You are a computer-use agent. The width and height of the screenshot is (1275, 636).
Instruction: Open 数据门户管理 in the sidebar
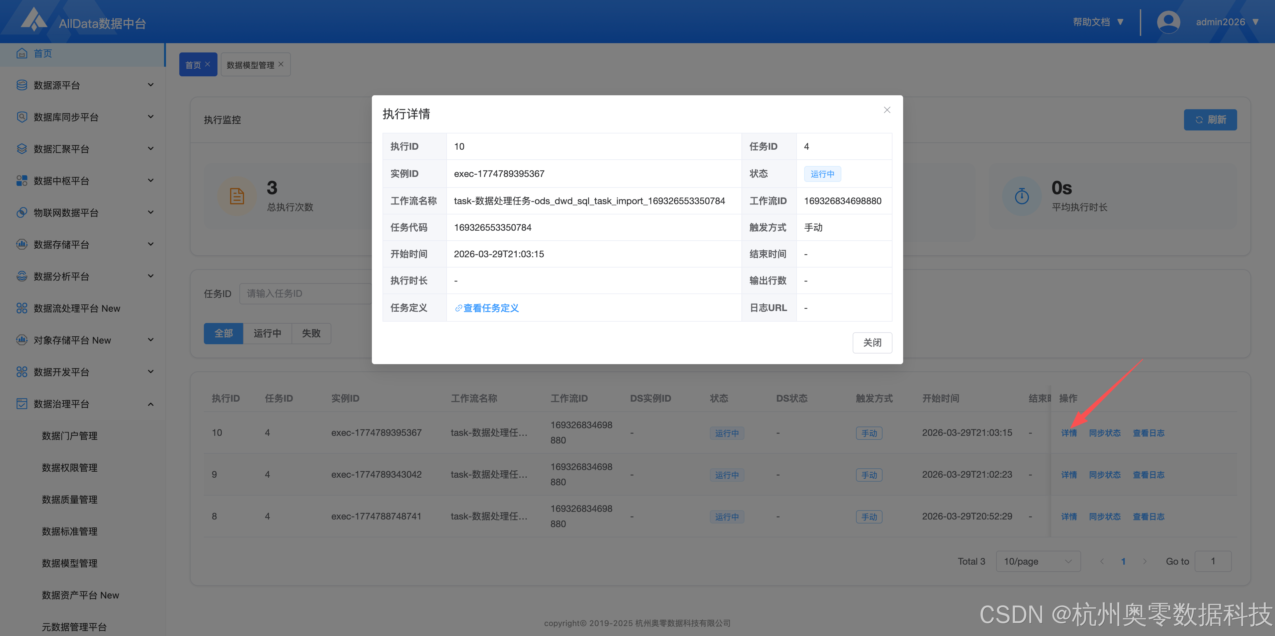[x=69, y=436]
